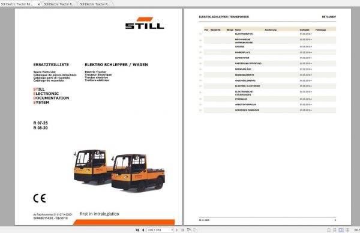360x233 pixels.
Task: Click the BREMSANLAGE entry name
Action: [243, 69]
